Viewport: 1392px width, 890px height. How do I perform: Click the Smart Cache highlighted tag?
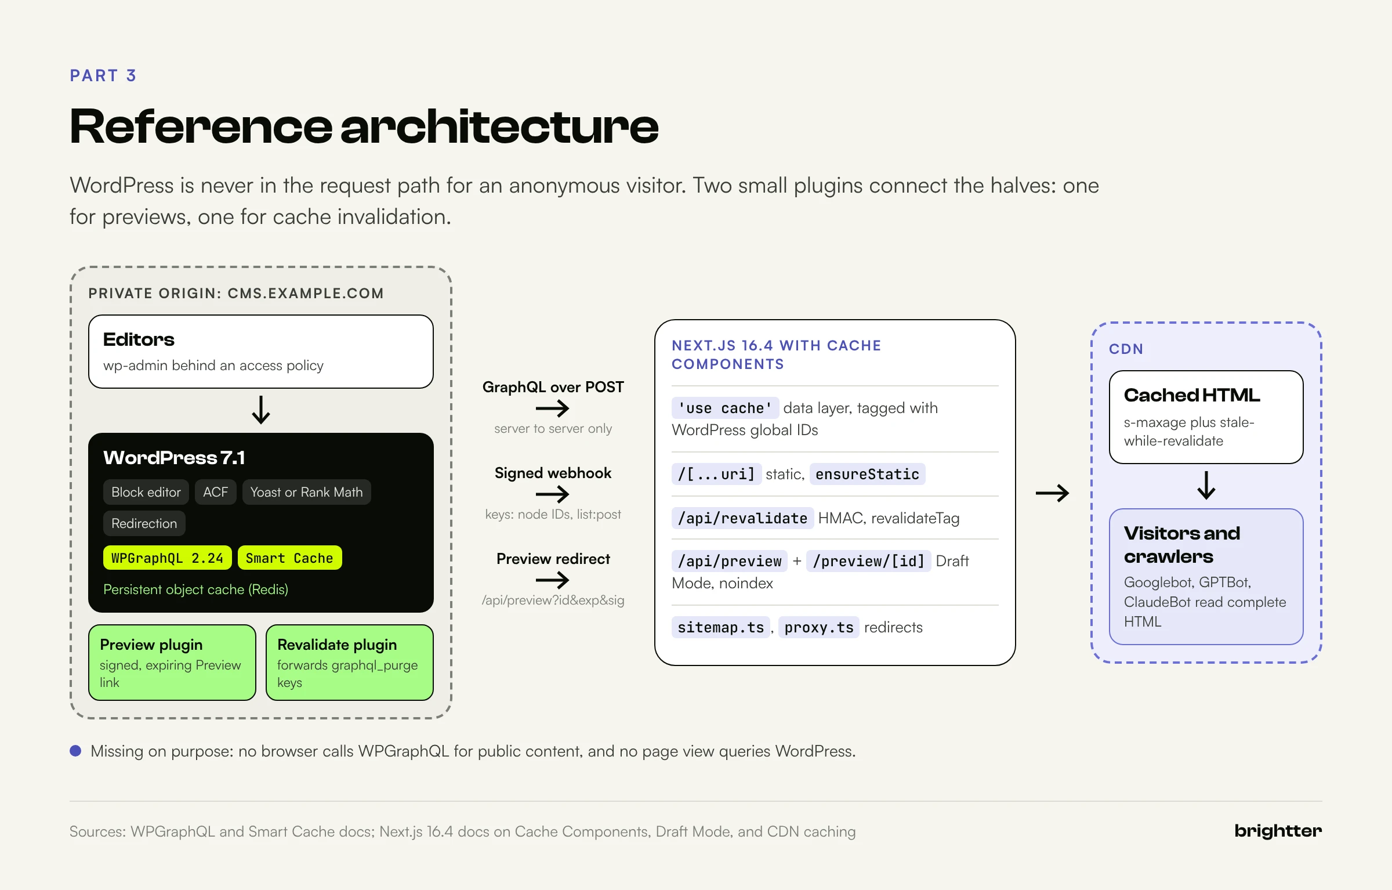[x=289, y=558]
